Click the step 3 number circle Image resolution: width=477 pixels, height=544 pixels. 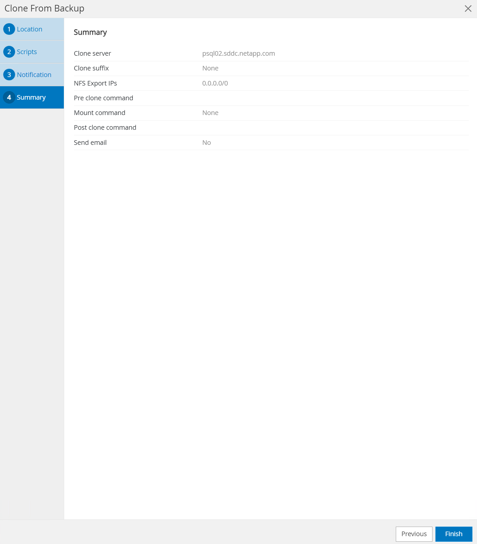[9, 75]
